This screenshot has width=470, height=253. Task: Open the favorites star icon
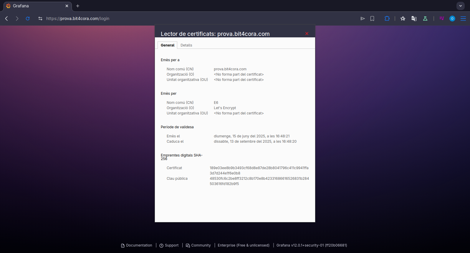tap(403, 19)
